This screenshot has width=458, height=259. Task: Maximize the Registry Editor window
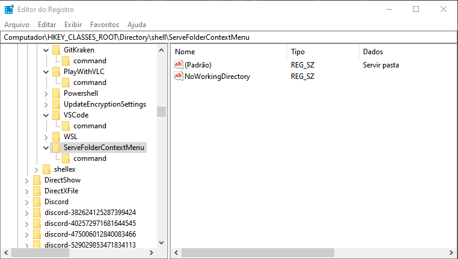[x=416, y=10]
